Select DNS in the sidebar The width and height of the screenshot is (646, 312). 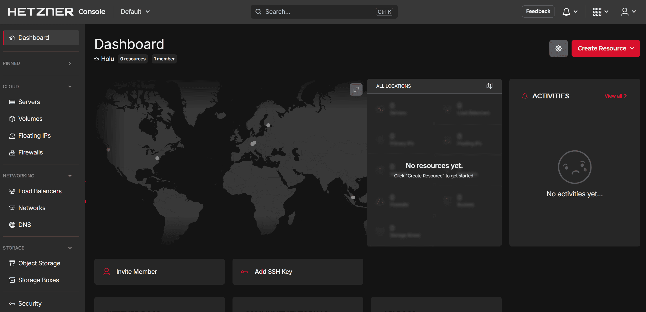click(x=24, y=225)
